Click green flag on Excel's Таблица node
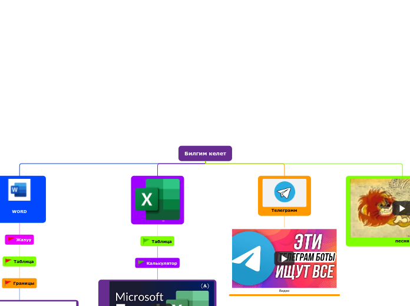The image size is (410, 306). pos(147,241)
